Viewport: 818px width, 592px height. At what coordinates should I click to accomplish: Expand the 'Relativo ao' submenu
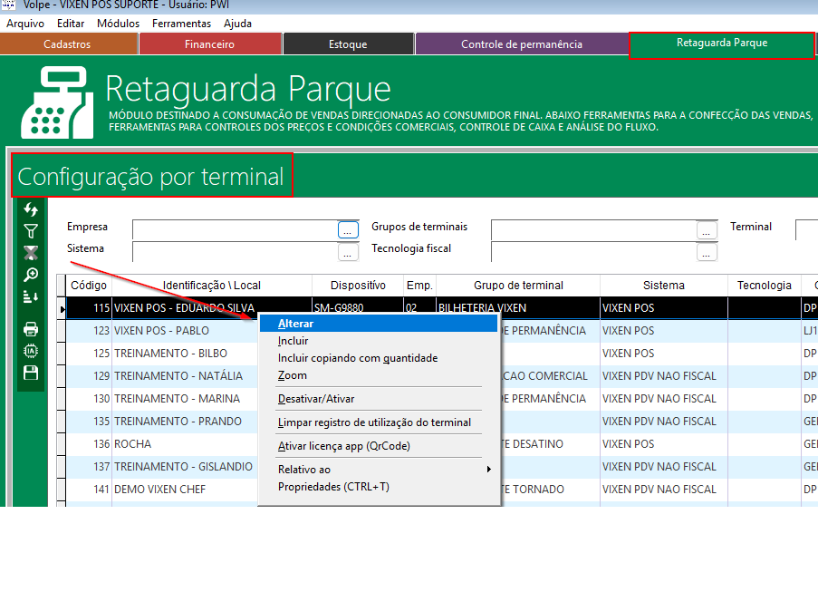tap(380, 470)
